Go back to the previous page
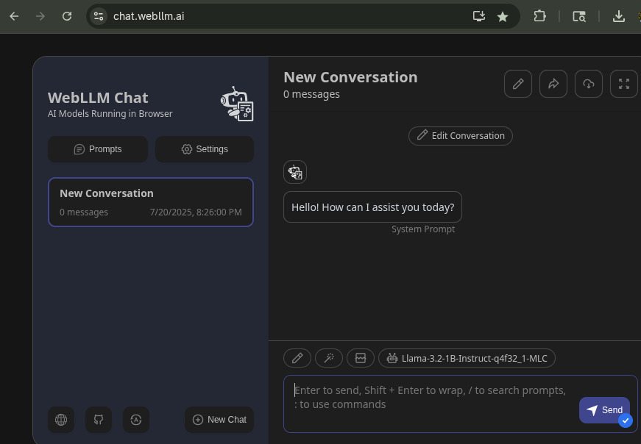 (14, 16)
